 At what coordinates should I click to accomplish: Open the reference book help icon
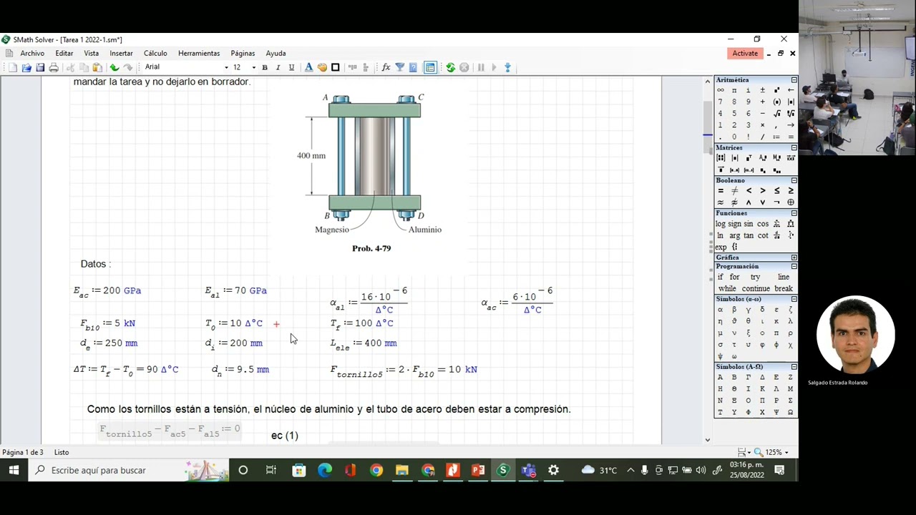pos(414,67)
